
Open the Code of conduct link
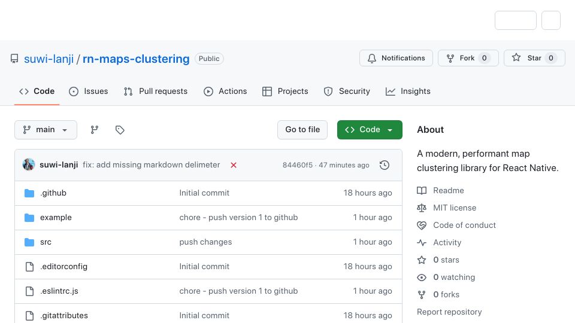click(464, 226)
